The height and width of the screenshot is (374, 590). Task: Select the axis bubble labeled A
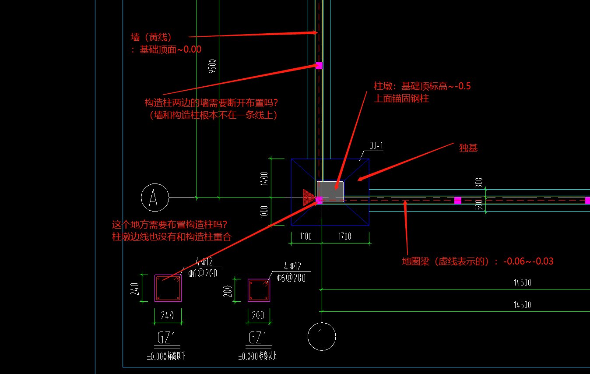tap(155, 198)
